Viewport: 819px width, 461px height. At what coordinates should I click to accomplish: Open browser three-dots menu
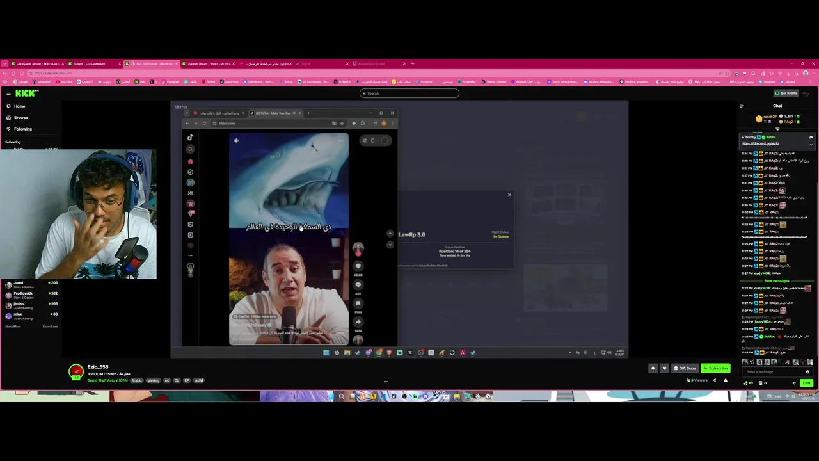(x=814, y=73)
